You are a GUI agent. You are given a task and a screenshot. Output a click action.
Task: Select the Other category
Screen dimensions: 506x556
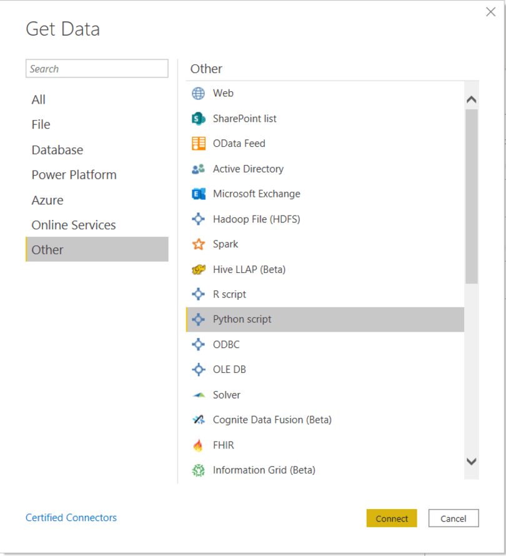point(97,250)
